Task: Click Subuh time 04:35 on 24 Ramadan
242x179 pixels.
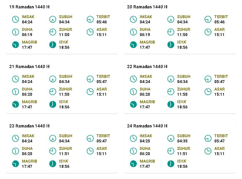Action: 182,141
